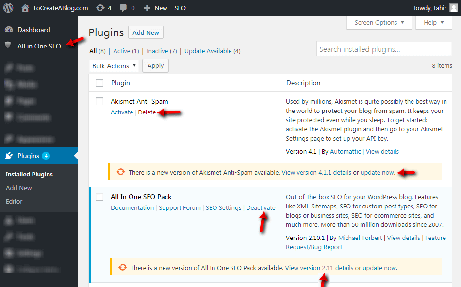Viewport: 461px width, 287px height.
Task: View version 4.1.1 details link
Action: [x=316, y=173]
